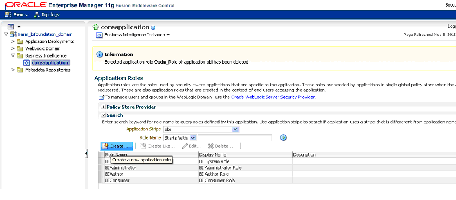Viewport: 456px width, 200px height.
Task: Open the Oracle WebLogic Server Security Provider link
Action: pyautogui.click(x=273, y=97)
